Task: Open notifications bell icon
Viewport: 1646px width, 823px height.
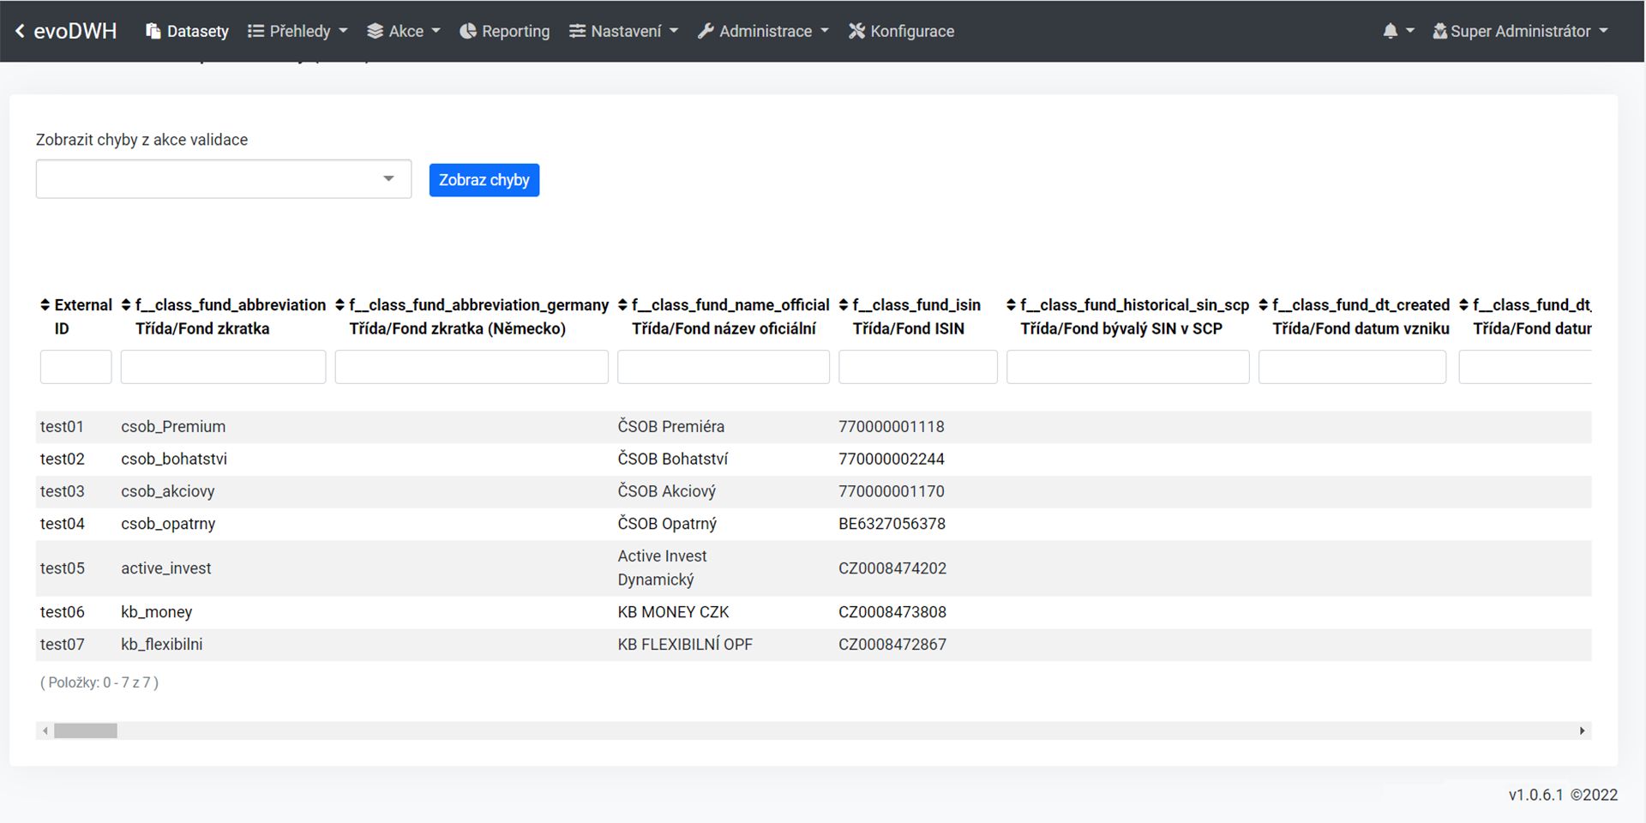Action: [1391, 31]
